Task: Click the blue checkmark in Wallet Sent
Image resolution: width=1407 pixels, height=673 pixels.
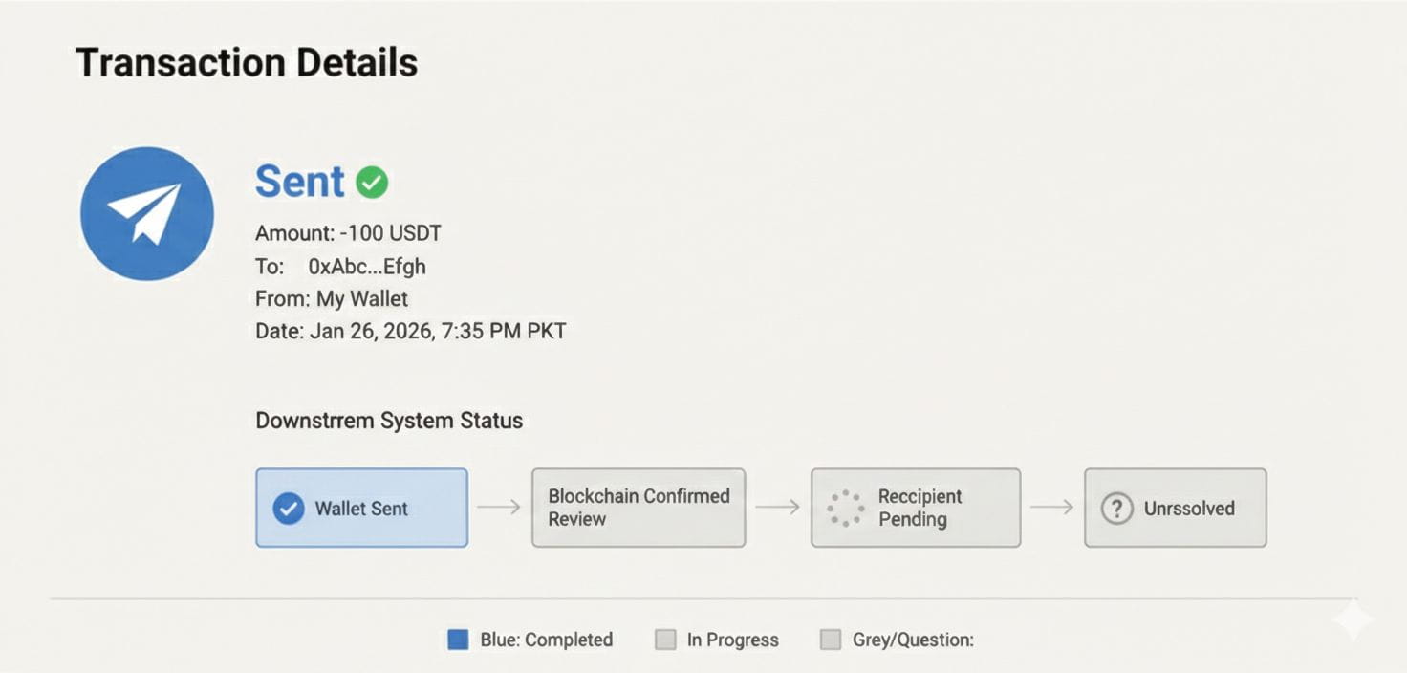Action: tap(288, 509)
